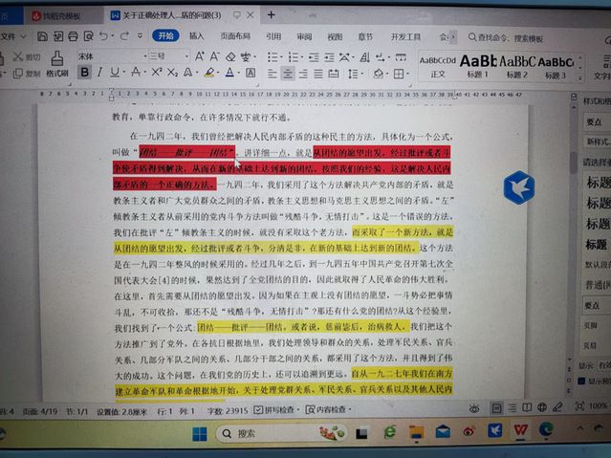Screen dimensions: 611x458
Task: Open the font name dropdown showing 宋体
Action: 107,56
